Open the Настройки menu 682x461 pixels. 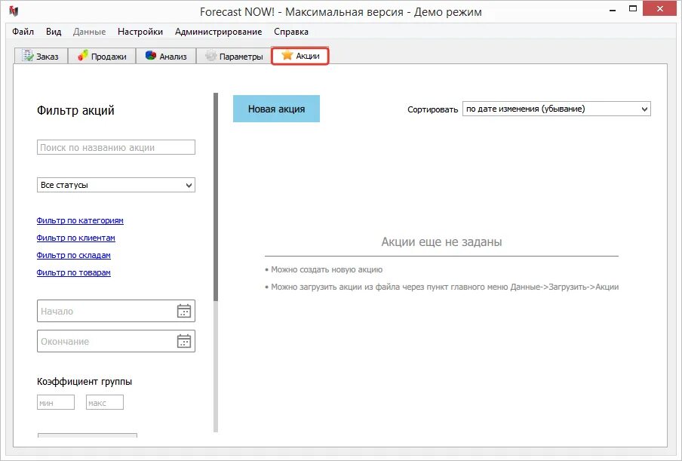coord(140,32)
